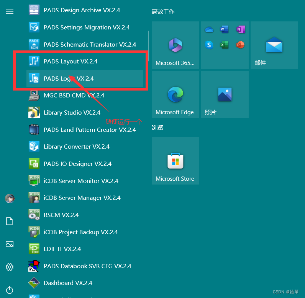Open iCDB Server Monitor icon
The width and height of the screenshot is (305, 298).
[34, 181]
